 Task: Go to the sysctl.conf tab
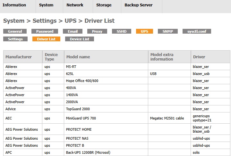tap(197, 31)
